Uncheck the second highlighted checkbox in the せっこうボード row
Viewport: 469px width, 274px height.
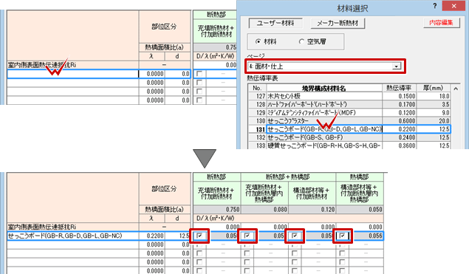247,236
